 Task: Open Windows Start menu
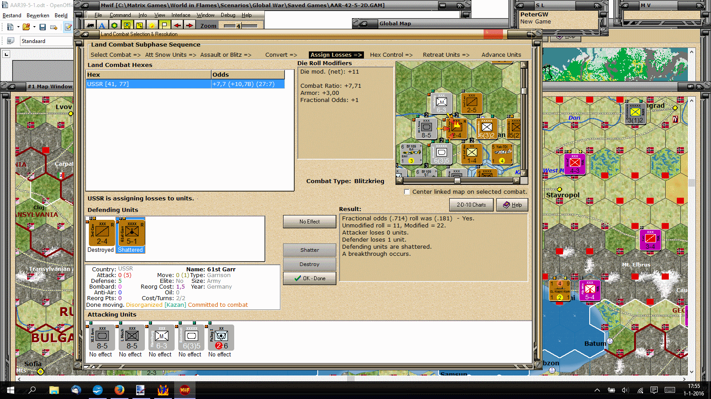(10, 390)
